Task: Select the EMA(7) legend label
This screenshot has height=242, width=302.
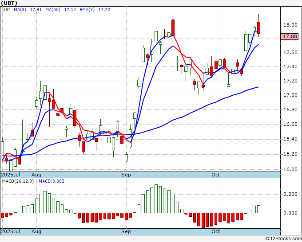Action: tap(87, 10)
